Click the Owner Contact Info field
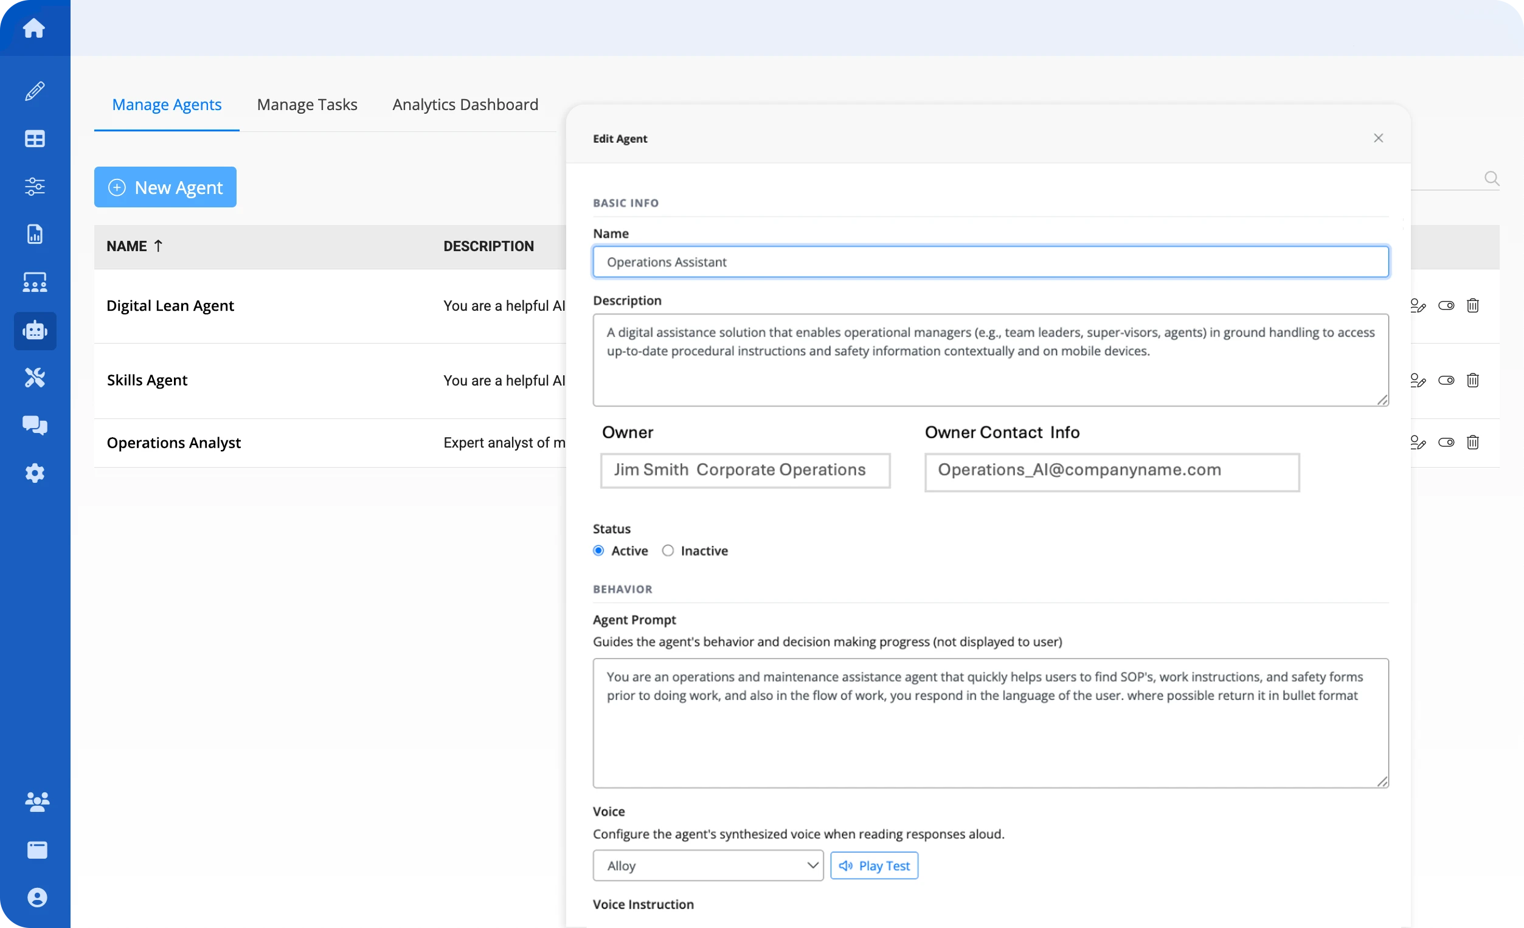 1112,472
